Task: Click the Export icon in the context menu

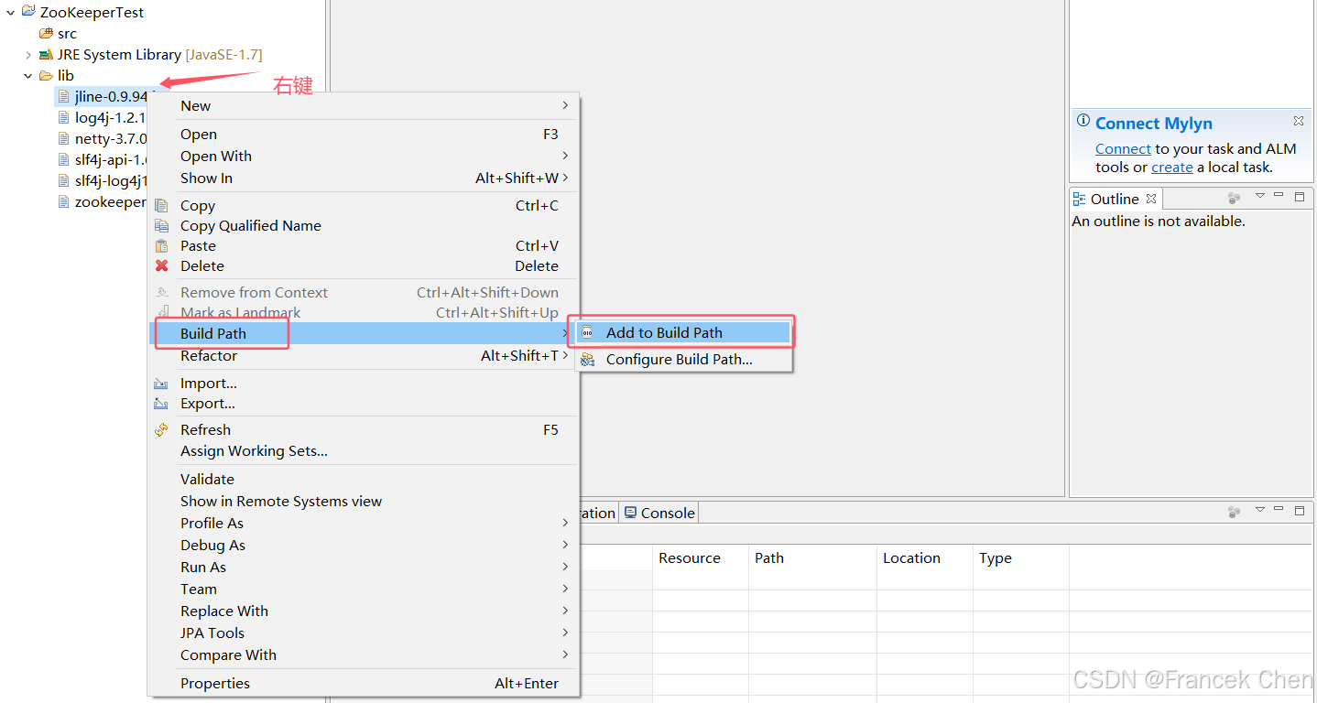Action: click(x=162, y=404)
